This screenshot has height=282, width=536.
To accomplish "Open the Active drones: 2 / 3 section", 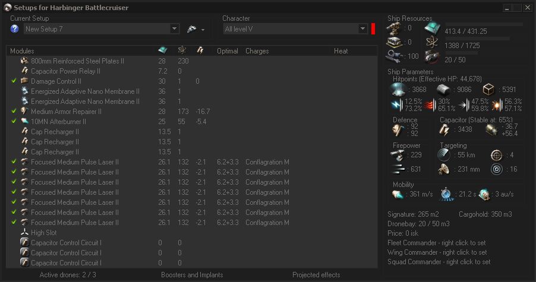I will 68,275.
